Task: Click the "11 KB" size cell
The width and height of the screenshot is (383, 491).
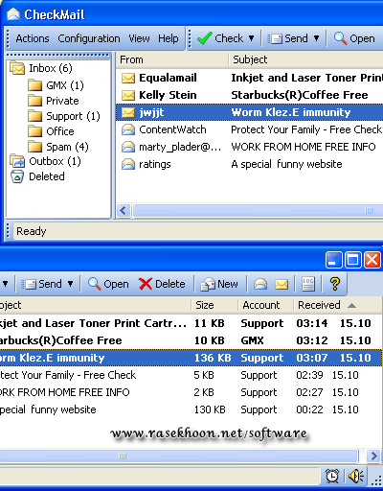Action: click(210, 323)
